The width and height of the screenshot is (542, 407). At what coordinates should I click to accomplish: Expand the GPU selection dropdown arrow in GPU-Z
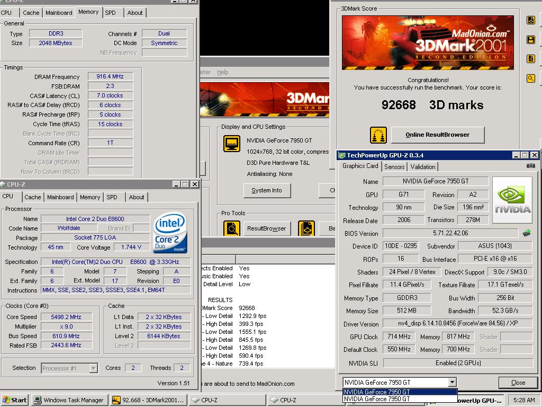(x=452, y=382)
